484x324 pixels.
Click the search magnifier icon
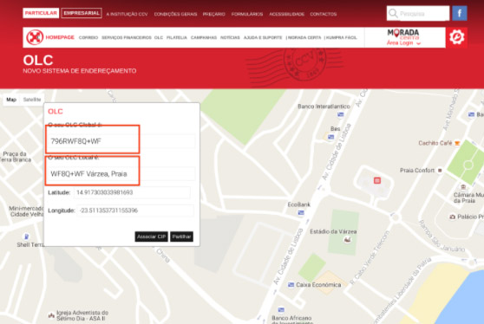[x=393, y=13]
